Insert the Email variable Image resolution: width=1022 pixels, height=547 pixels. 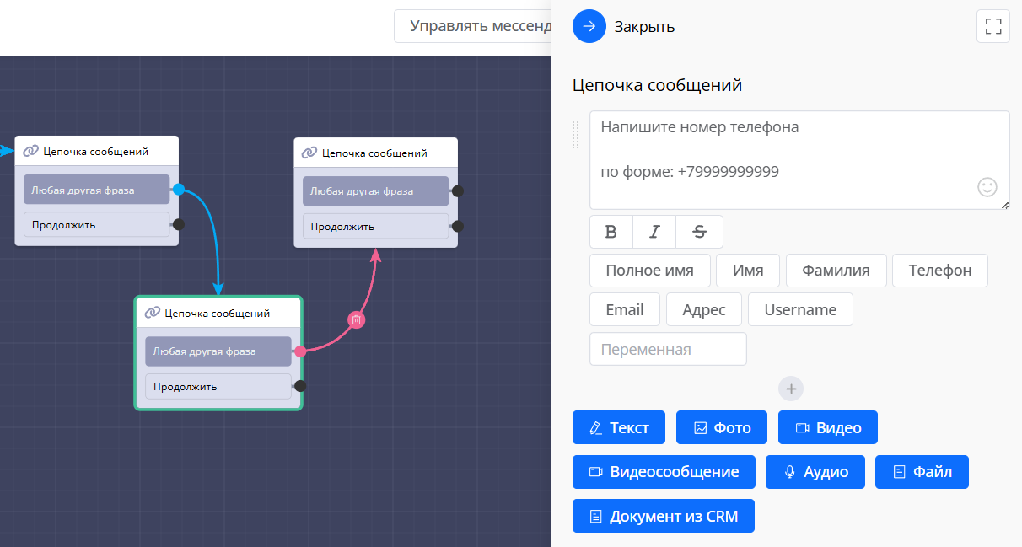click(x=624, y=309)
